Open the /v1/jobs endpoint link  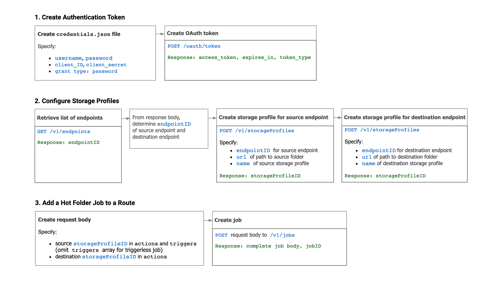pos(282,235)
